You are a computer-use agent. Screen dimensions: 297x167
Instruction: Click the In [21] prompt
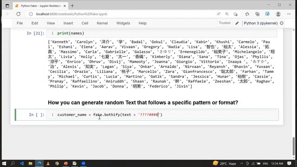click(x=36, y=33)
